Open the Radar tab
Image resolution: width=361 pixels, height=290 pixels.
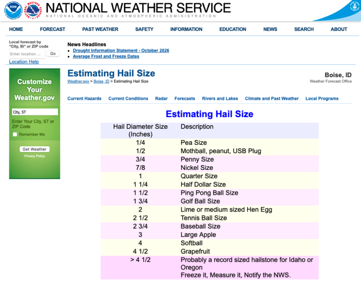[x=161, y=99]
